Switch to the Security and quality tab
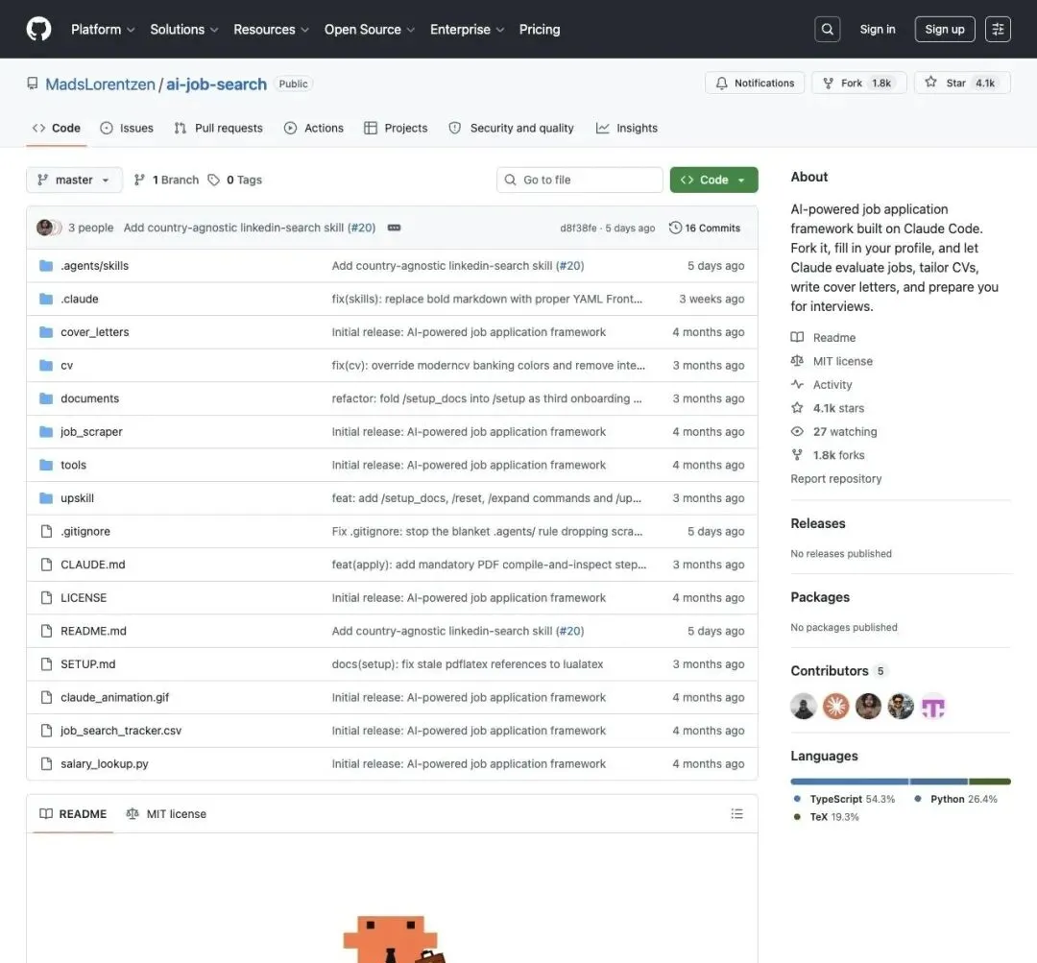 (511, 129)
